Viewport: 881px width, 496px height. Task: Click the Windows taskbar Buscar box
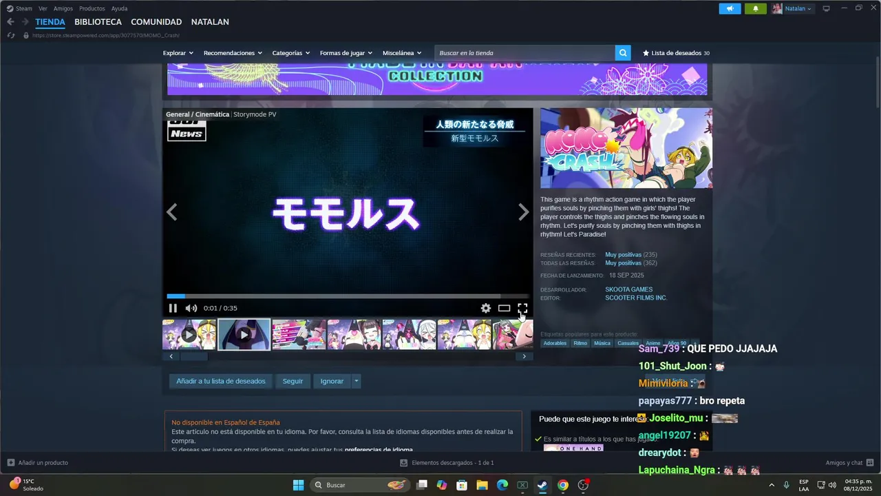point(360,485)
